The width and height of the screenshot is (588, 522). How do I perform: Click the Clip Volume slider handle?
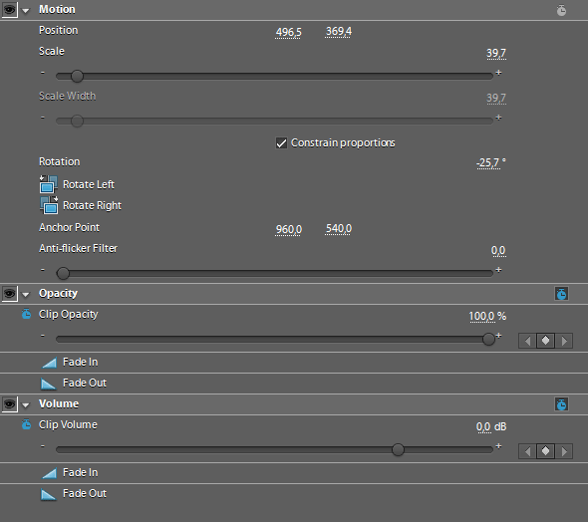tap(398, 449)
